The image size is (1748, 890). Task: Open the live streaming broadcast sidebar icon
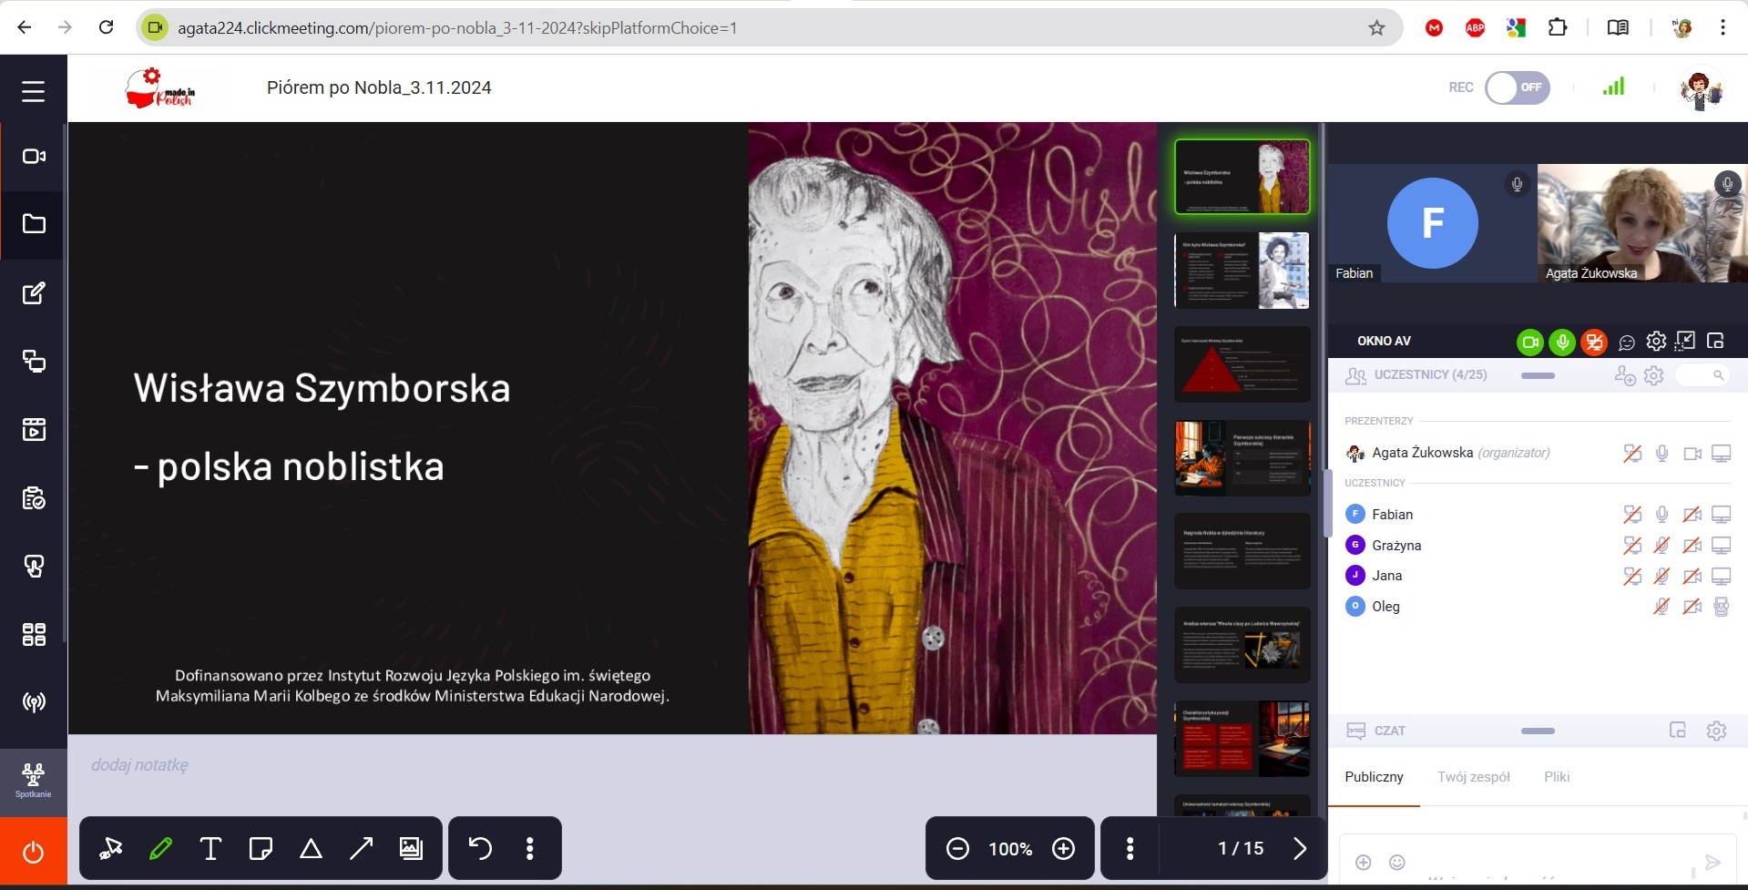(x=34, y=702)
